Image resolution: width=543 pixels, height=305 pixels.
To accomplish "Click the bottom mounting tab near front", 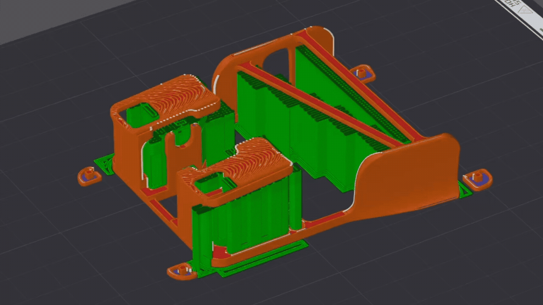I will (x=182, y=271).
